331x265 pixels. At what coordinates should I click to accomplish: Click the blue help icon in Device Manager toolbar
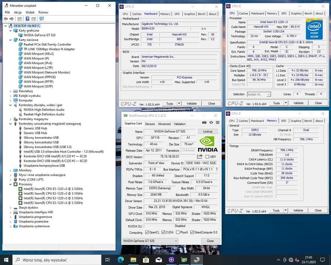(28, 19)
